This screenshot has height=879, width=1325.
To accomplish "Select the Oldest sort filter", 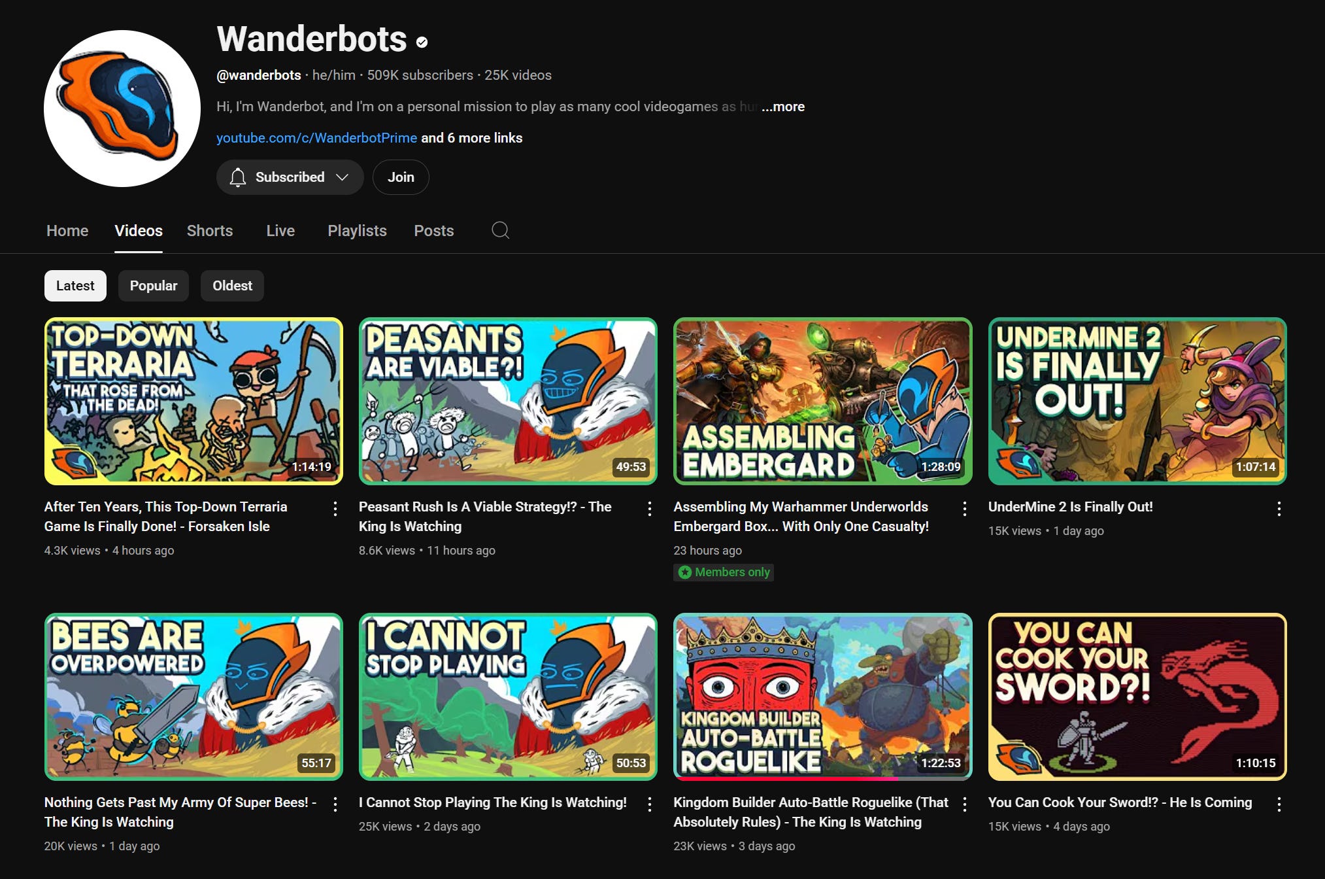I will [x=232, y=286].
